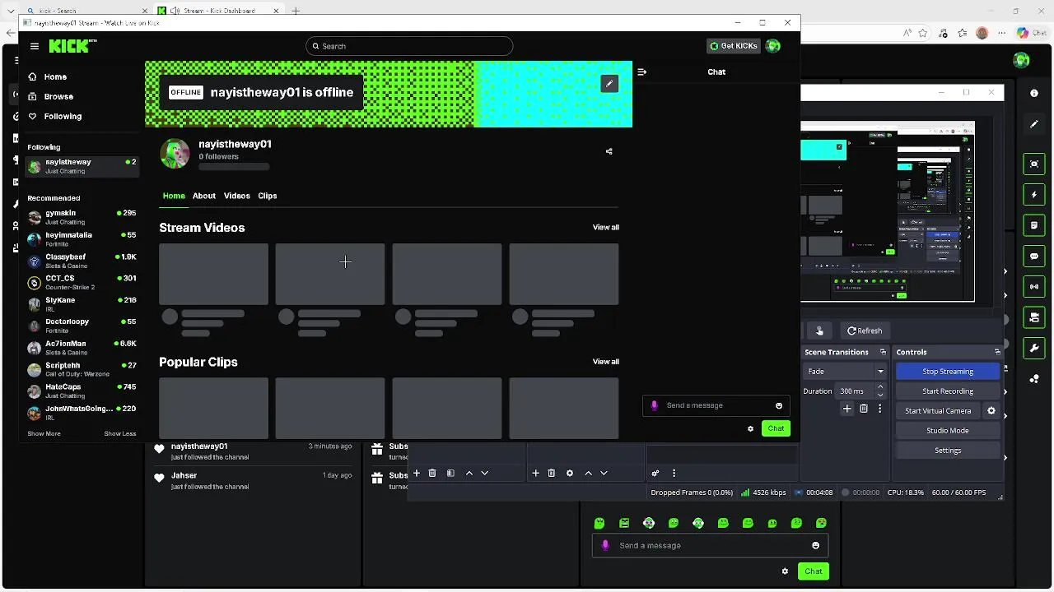Add a scene transition with plus icon

(846, 409)
